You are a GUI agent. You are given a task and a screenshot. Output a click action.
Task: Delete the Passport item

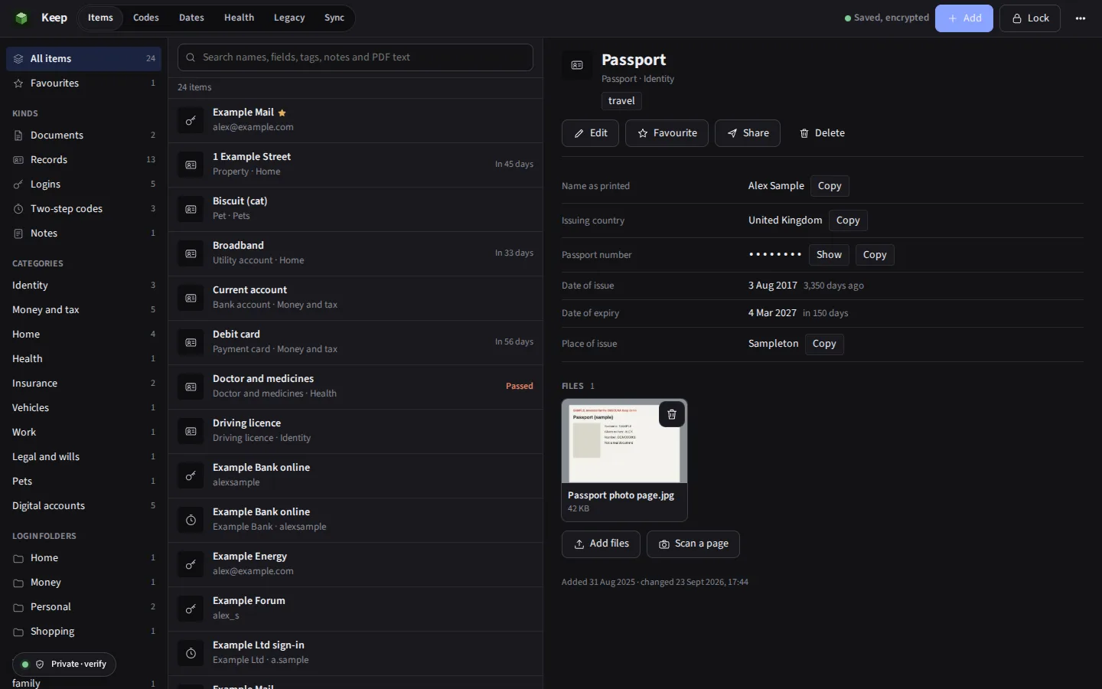click(x=822, y=133)
